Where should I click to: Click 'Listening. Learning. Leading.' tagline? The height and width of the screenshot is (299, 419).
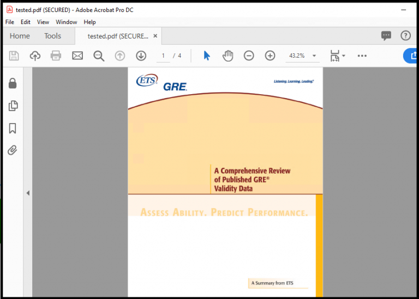pyautogui.click(x=294, y=81)
